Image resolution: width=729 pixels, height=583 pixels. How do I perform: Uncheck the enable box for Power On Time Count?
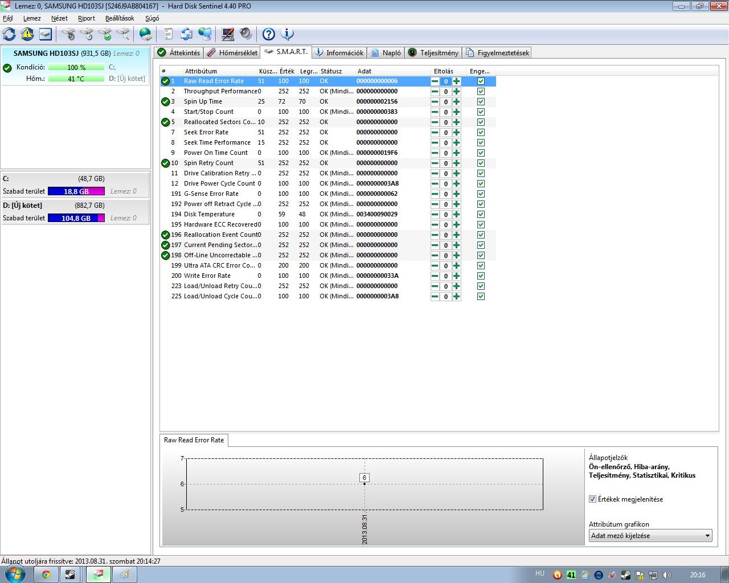point(481,153)
